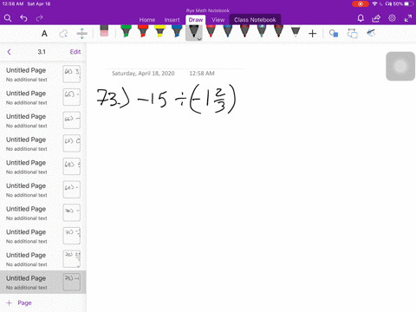Enter full screen mode
Screen dimensions: 416x312
[x=408, y=18]
